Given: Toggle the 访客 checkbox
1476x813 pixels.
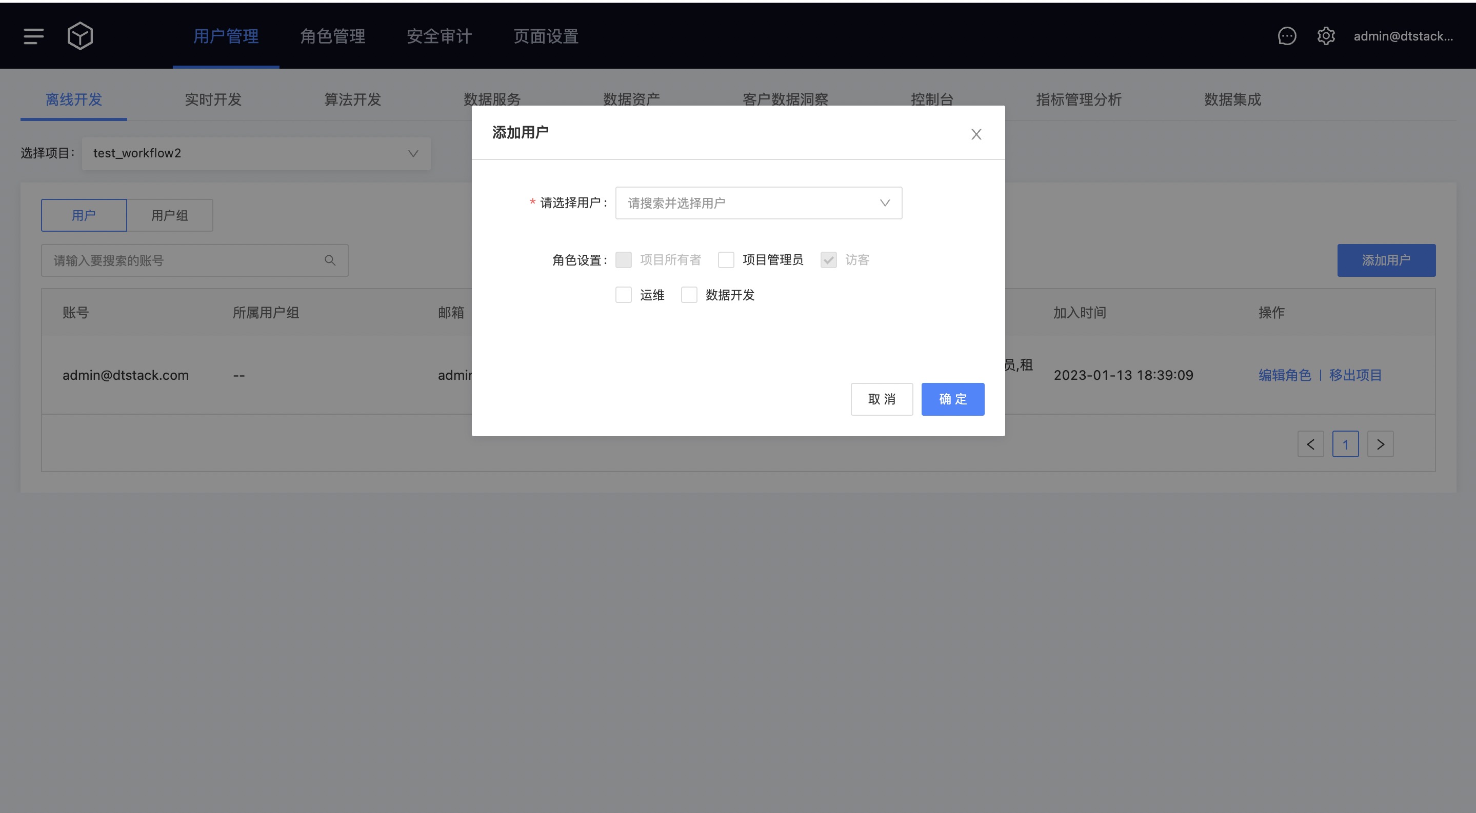Looking at the screenshot, I should coord(829,260).
